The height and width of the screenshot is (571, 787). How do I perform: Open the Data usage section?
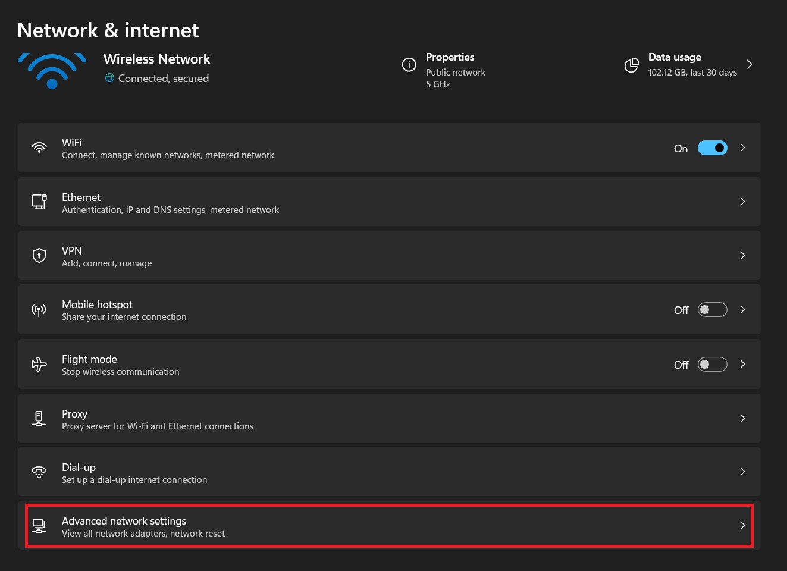tap(690, 64)
